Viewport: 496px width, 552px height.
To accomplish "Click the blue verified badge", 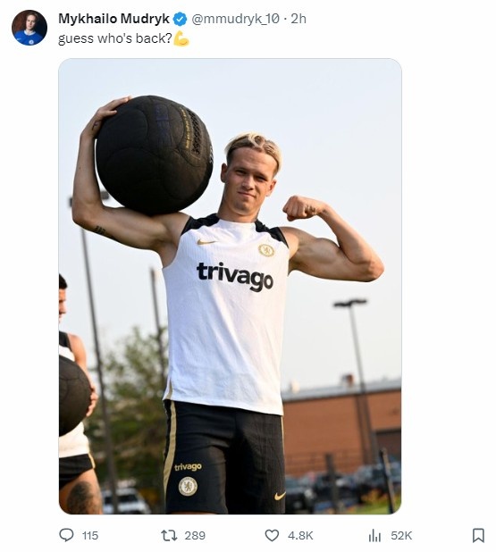I will (181, 19).
